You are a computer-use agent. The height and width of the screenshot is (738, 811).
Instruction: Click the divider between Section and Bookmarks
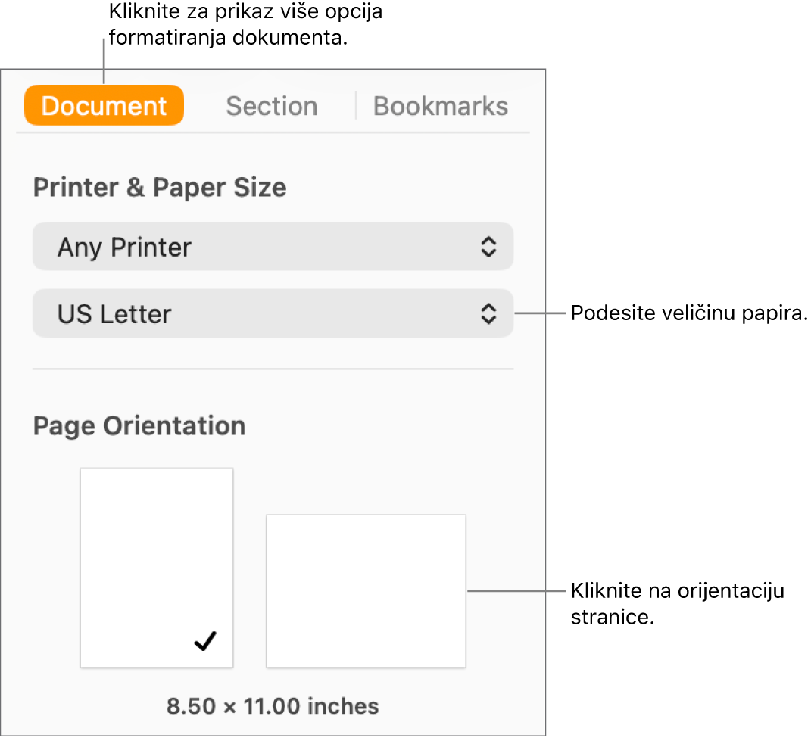point(355,106)
